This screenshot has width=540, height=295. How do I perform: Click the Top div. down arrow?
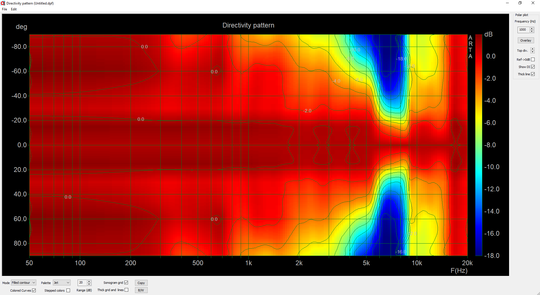pos(532,52)
